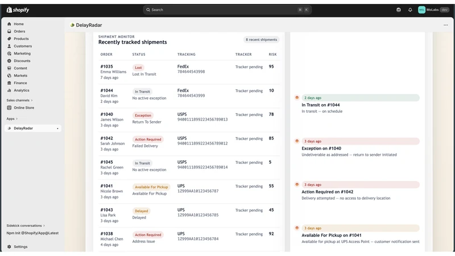Click 'Available For Pickup on #1041' timeline title
The image size is (455, 256).
click(332, 236)
